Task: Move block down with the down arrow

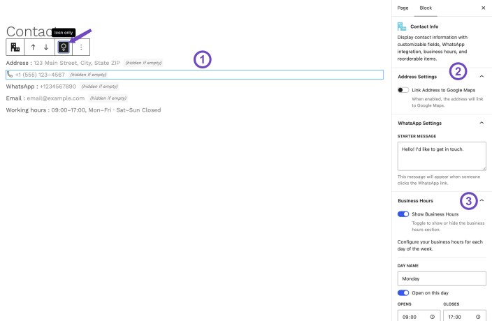Action: tap(46, 47)
